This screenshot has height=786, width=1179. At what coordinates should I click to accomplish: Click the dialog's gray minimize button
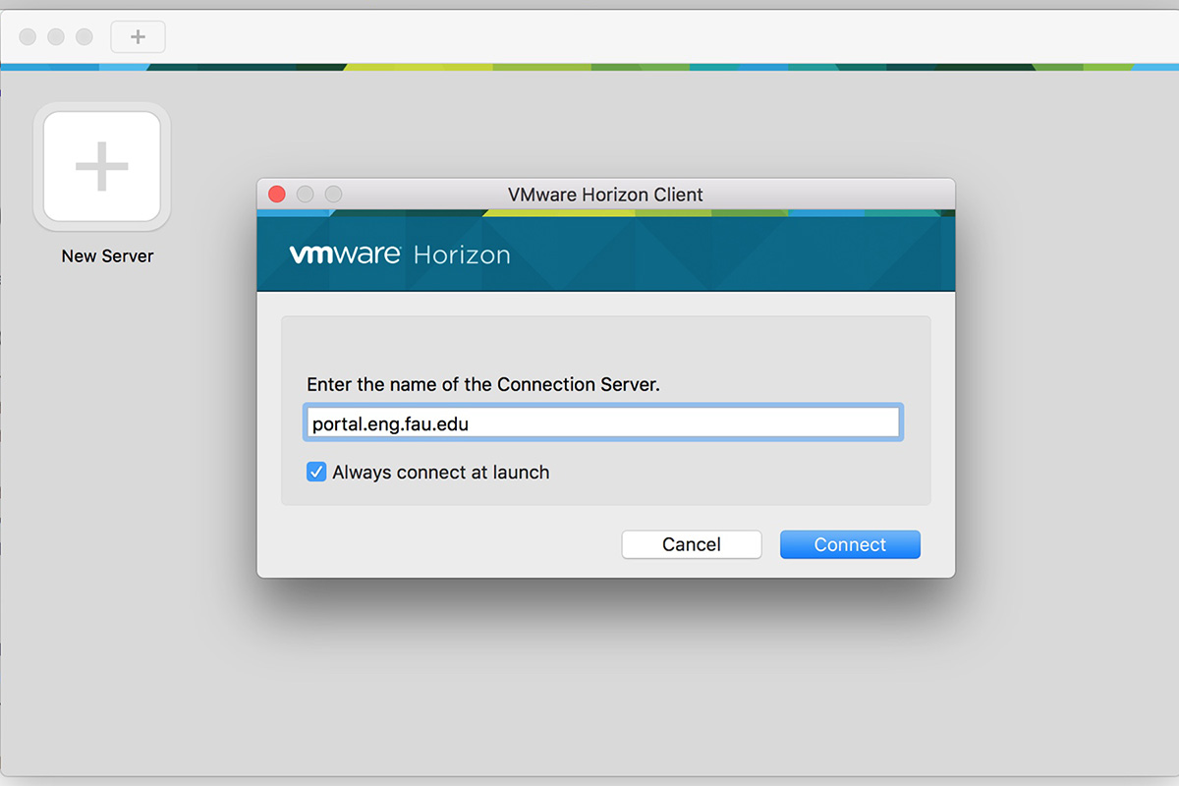pos(306,195)
